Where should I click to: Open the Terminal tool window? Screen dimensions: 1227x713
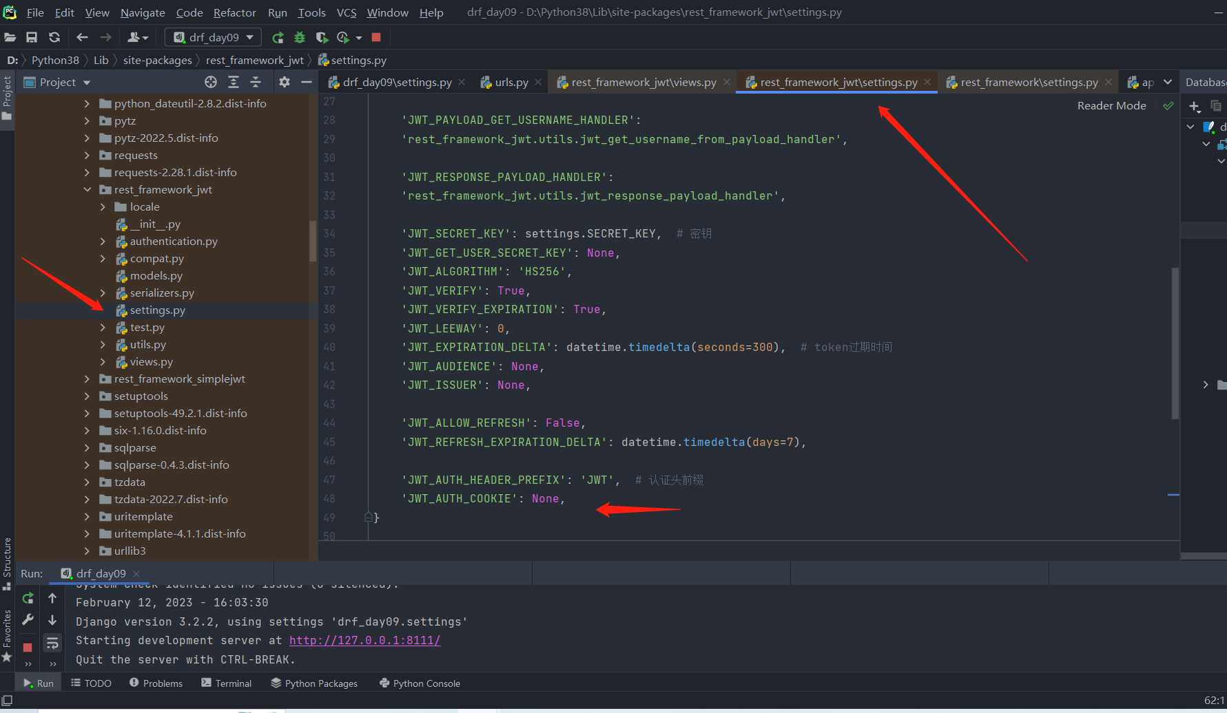tap(226, 683)
